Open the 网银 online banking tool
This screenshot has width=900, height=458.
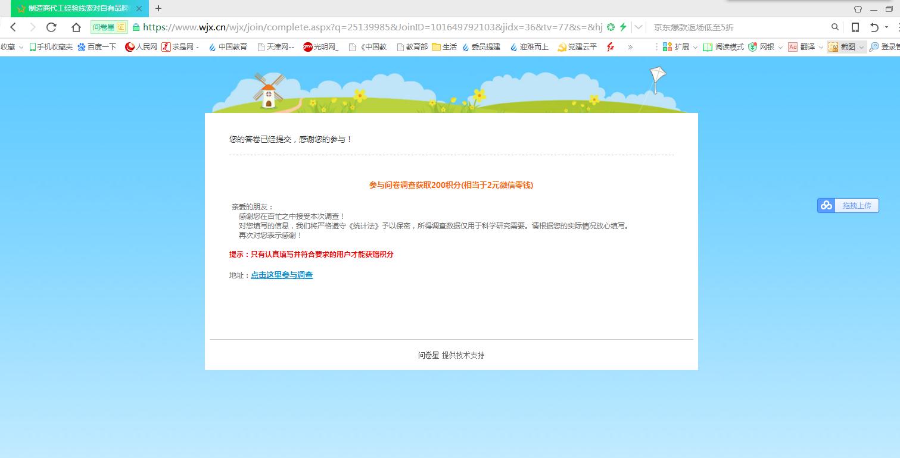point(762,47)
